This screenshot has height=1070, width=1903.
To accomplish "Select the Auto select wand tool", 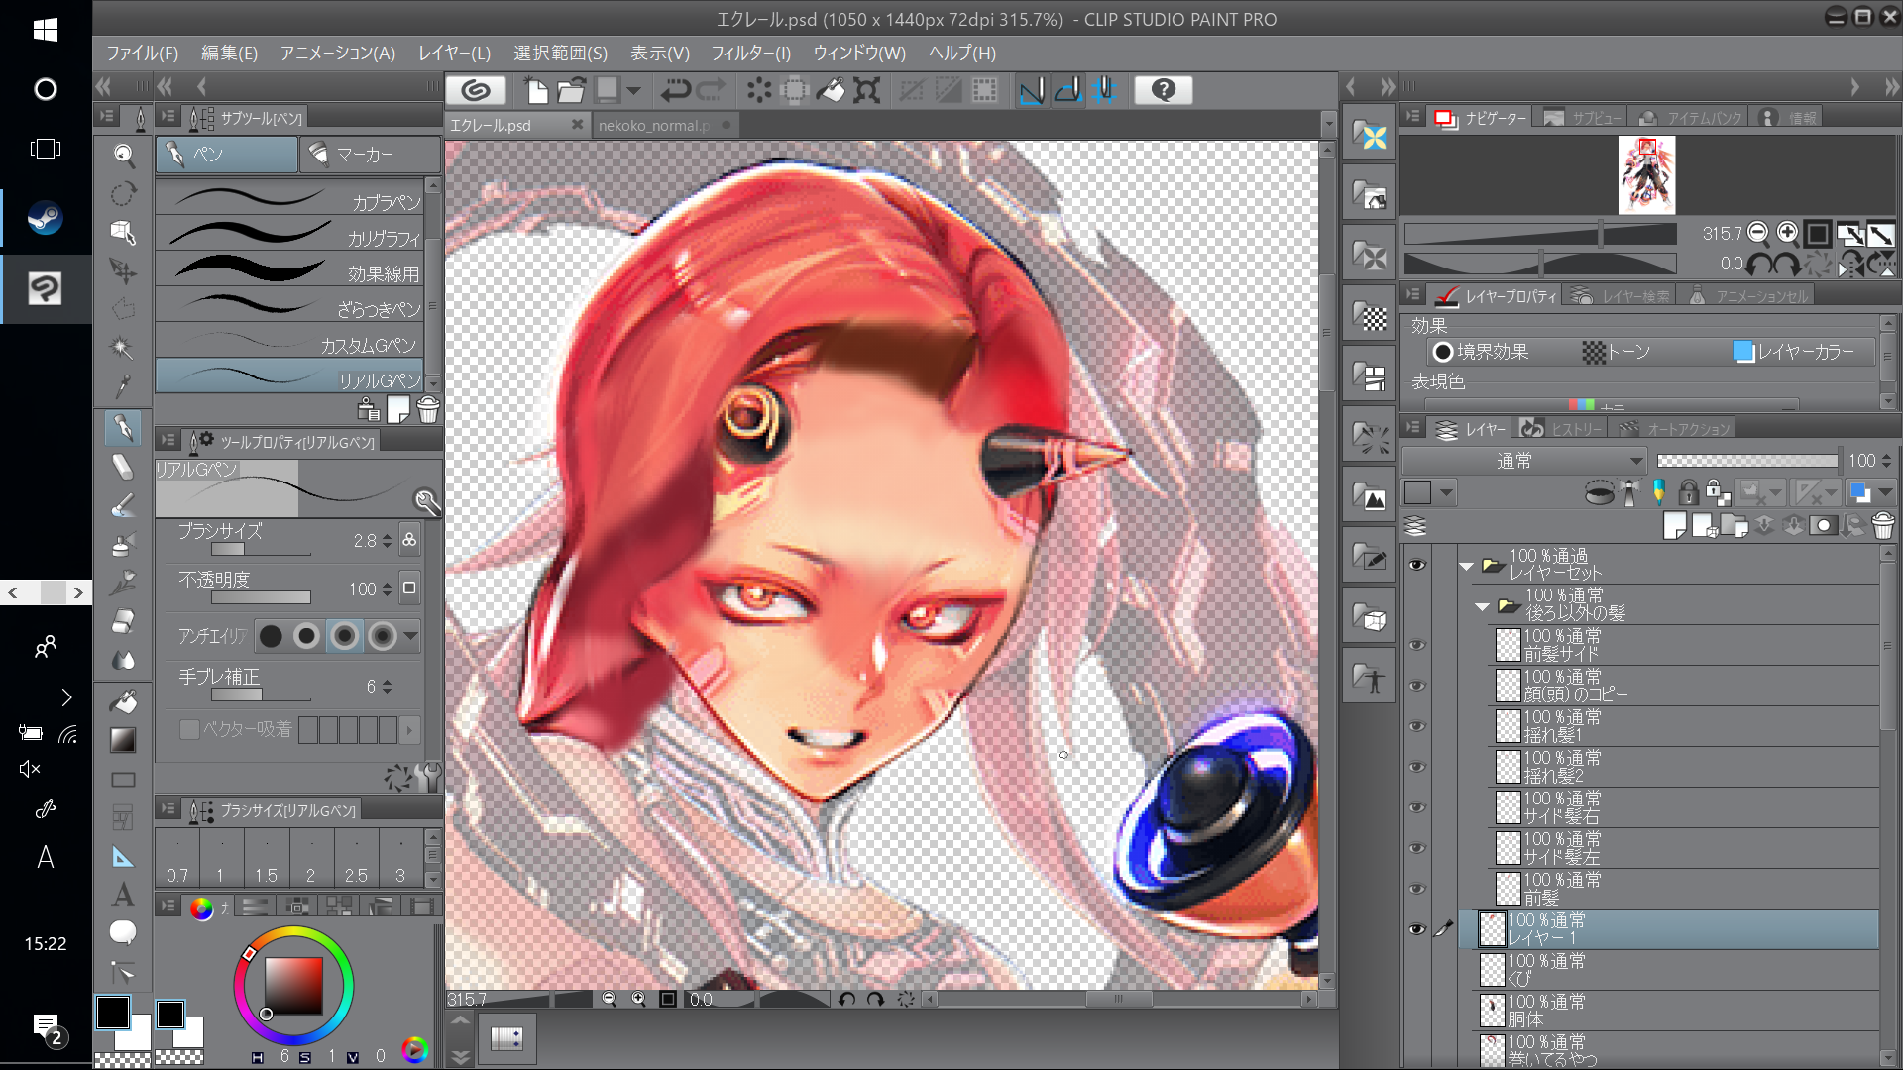I will tap(123, 349).
